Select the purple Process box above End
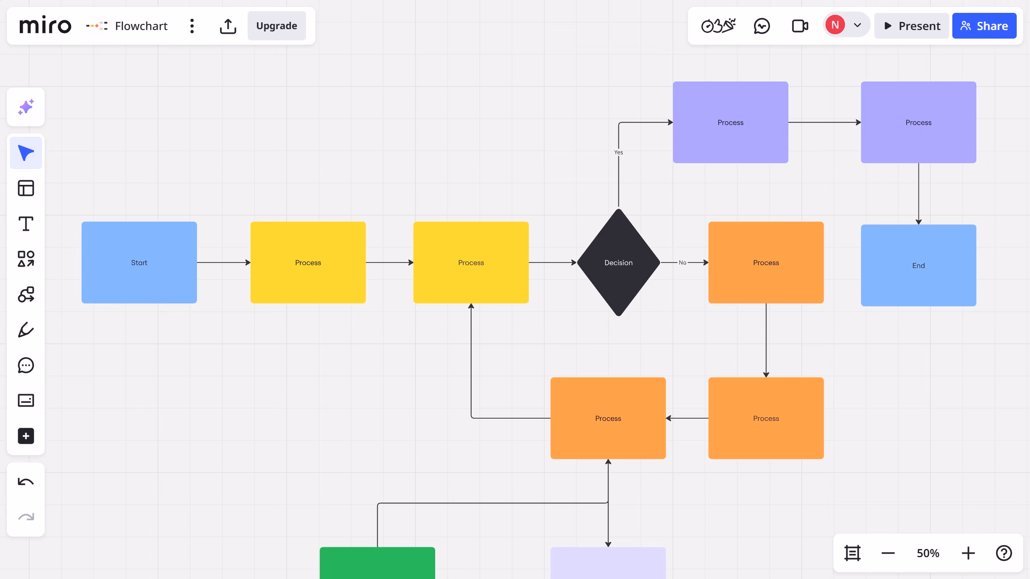This screenshot has height=579, width=1030. (x=918, y=122)
